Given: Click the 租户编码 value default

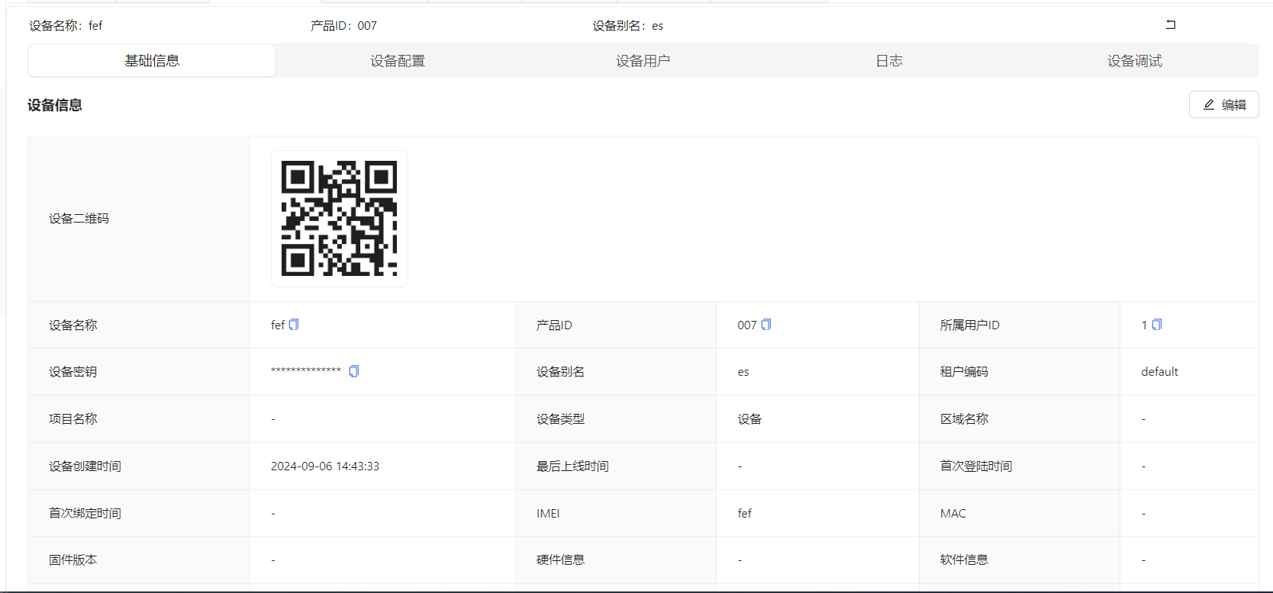Looking at the screenshot, I should tap(1159, 372).
